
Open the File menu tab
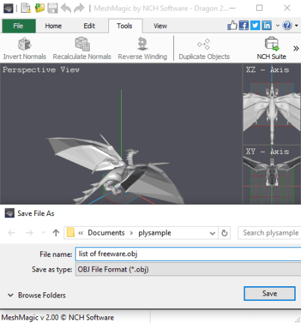(x=19, y=26)
